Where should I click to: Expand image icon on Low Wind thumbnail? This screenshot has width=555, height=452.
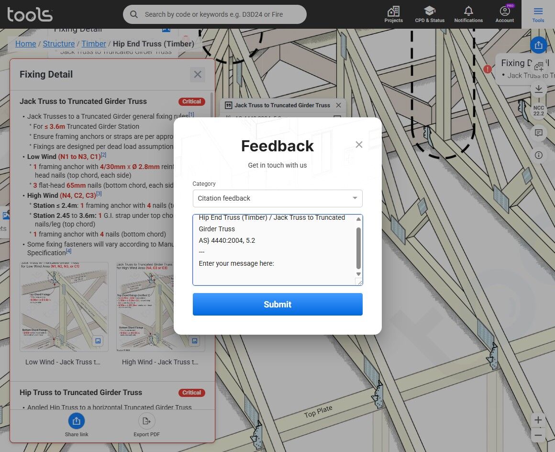pyautogui.click(x=98, y=341)
